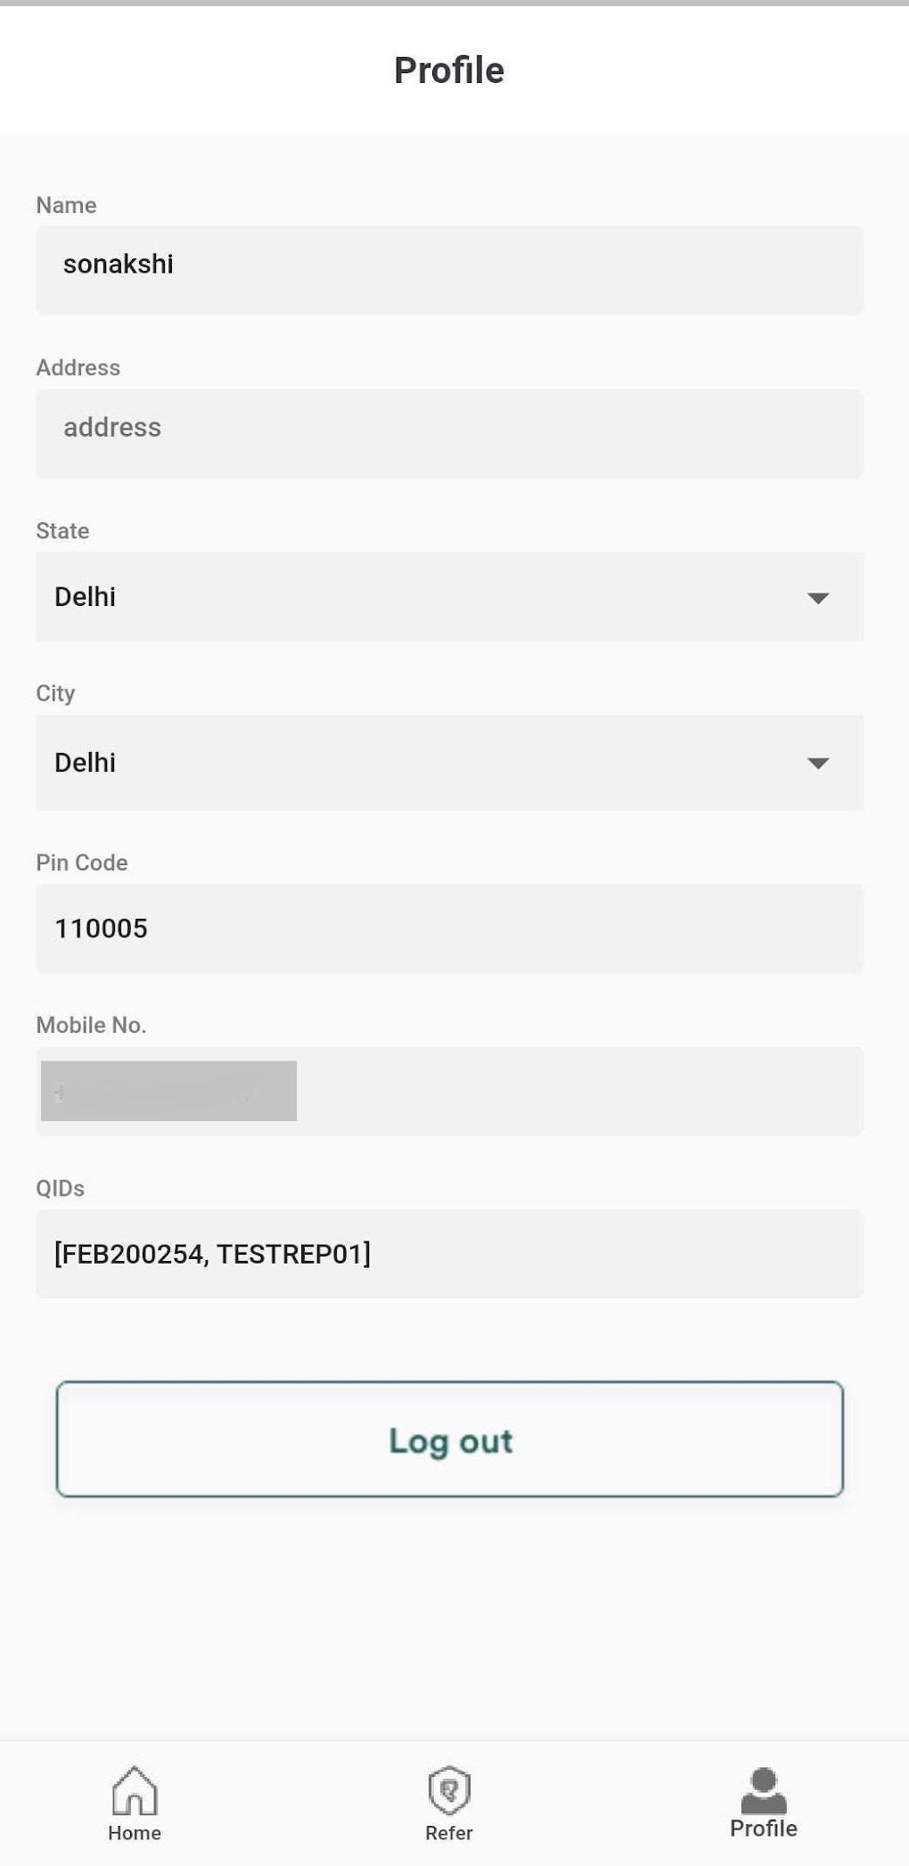
Task: Tap the Refer shield icon
Action: coord(449,1790)
